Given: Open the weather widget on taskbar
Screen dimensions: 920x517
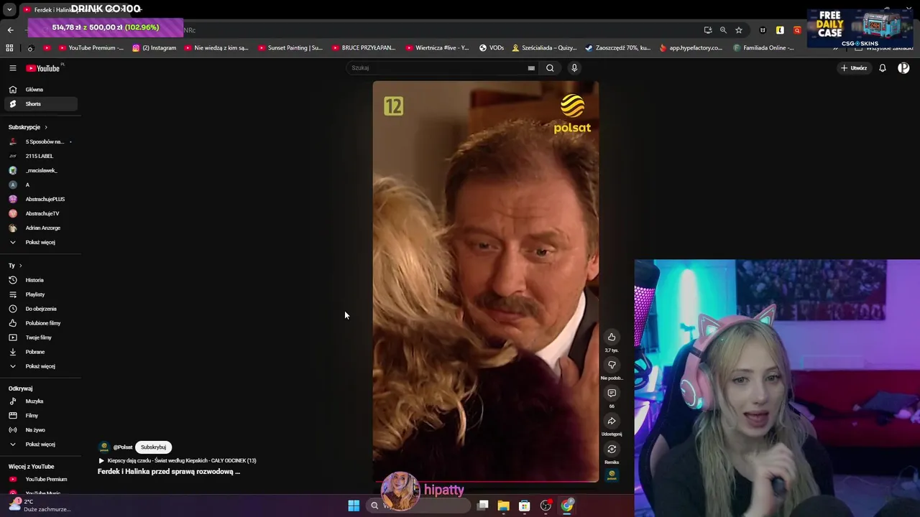Looking at the screenshot, I should (40, 505).
